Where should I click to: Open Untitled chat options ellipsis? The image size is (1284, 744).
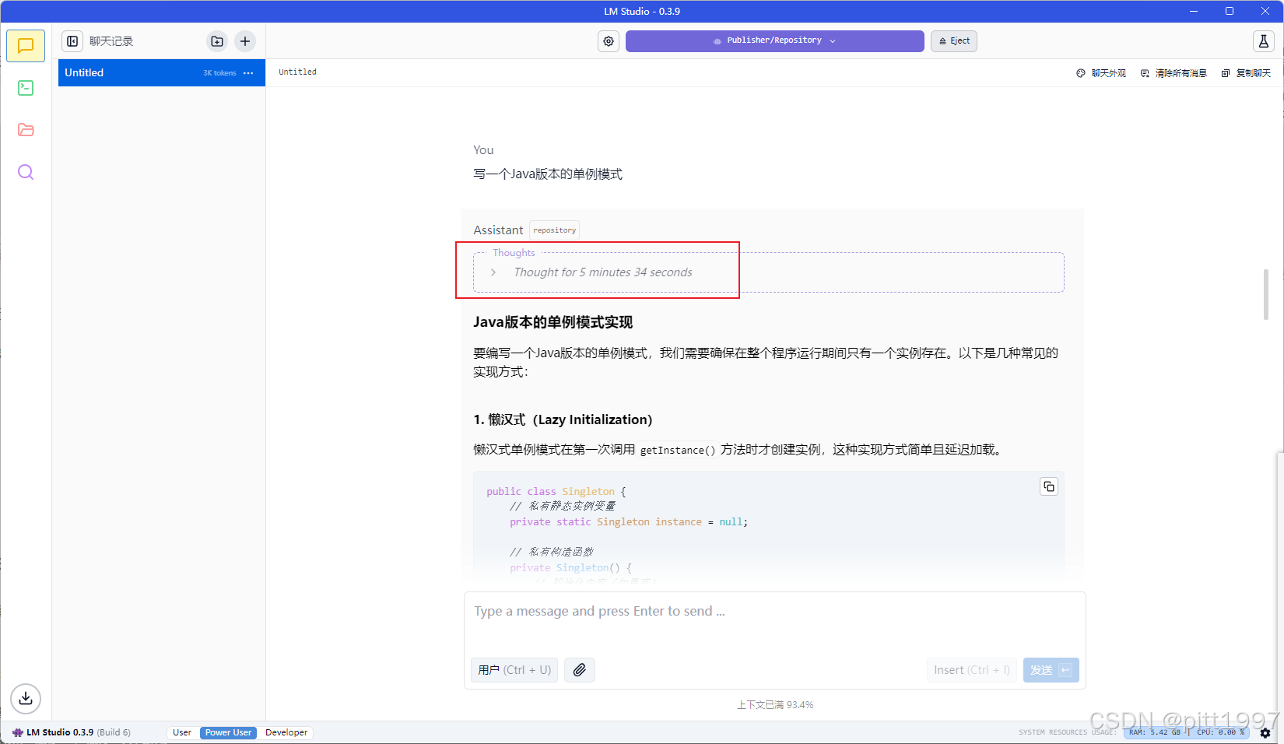point(248,73)
